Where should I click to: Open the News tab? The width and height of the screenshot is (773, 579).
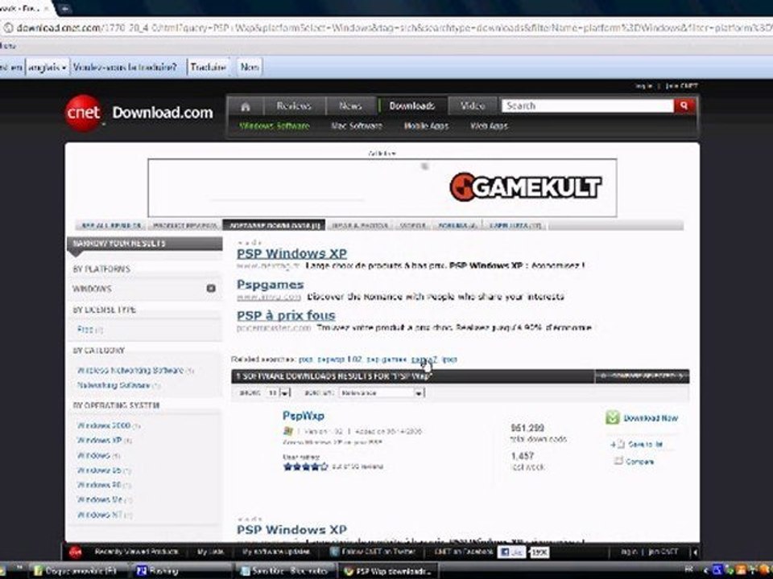click(x=350, y=106)
